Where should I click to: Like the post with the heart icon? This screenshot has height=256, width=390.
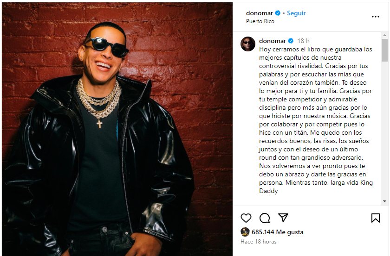(x=246, y=218)
